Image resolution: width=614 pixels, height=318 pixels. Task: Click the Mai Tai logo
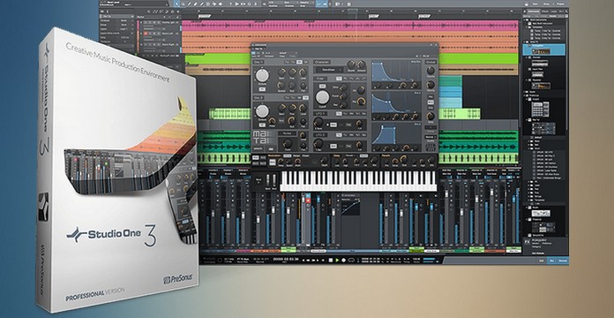(x=260, y=137)
